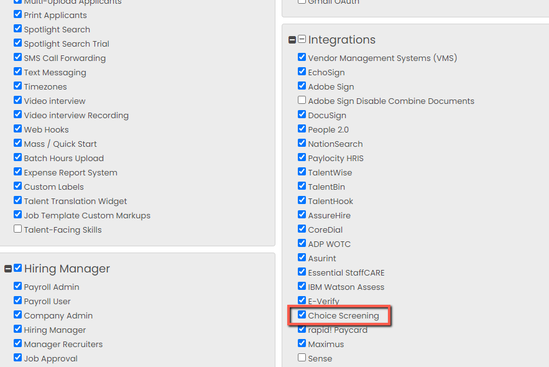Screen dimensions: 549x367
Task: Toggle the Web Hooks checkbox
Action: tap(17, 129)
